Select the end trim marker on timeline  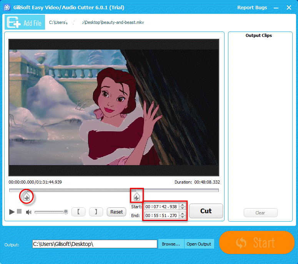coord(137,197)
